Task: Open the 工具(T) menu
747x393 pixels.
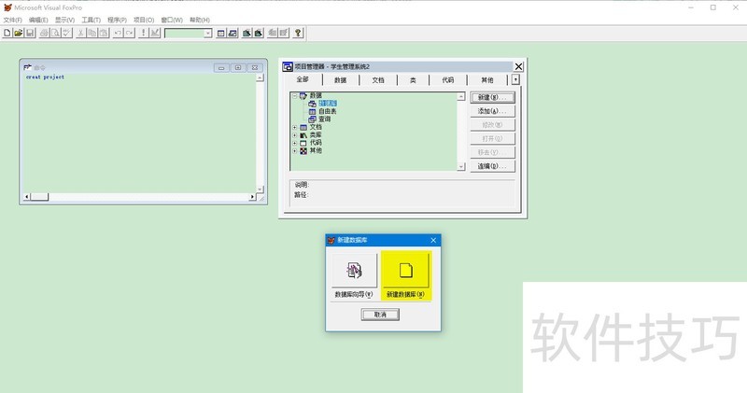Action: click(x=91, y=20)
